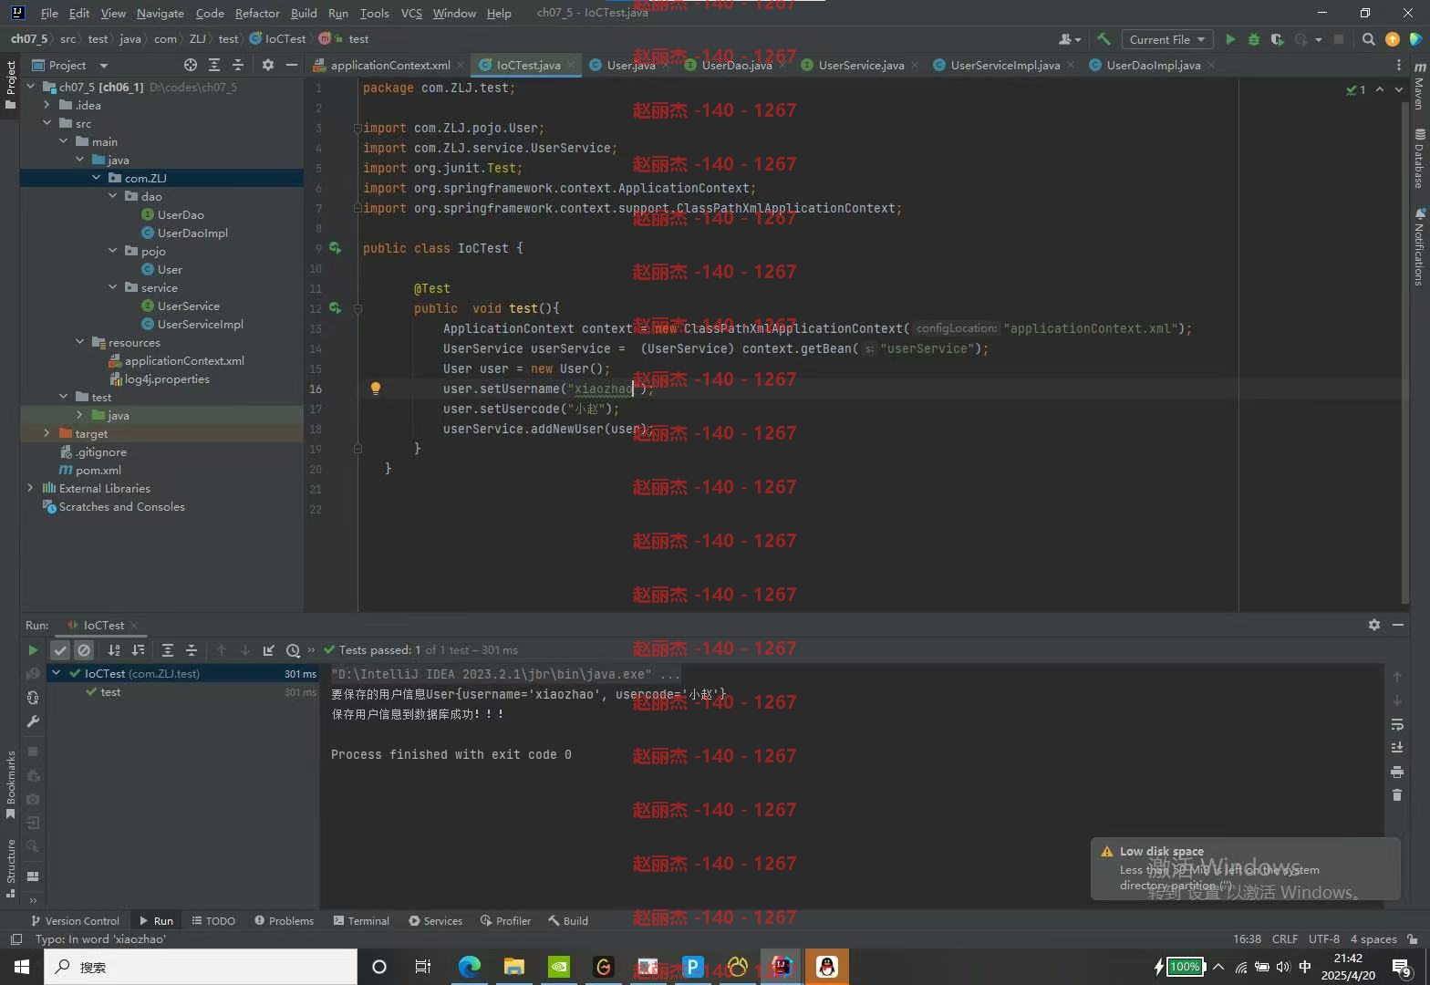
Task: Minimize the Run tool window
Action: pyautogui.click(x=1398, y=625)
